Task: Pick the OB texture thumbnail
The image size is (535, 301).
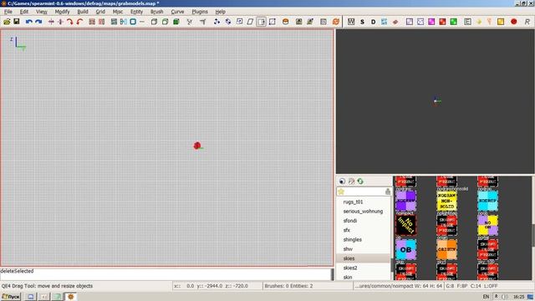Action: (x=405, y=249)
